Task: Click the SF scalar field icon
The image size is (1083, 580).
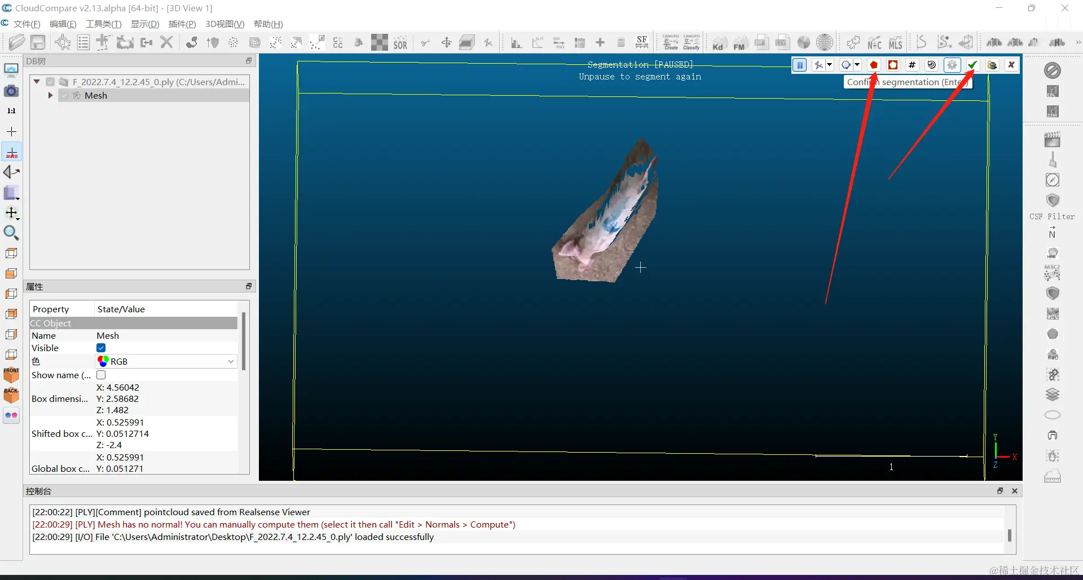Action: [642, 42]
